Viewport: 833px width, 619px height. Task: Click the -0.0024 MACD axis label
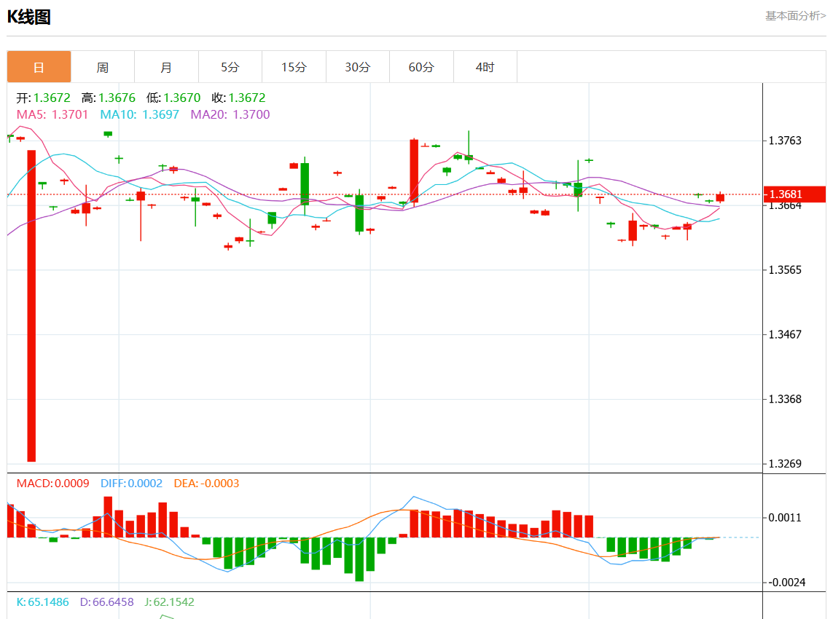pos(787,583)
